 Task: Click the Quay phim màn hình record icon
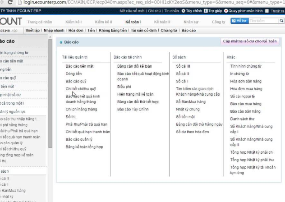tap(225, 10)
